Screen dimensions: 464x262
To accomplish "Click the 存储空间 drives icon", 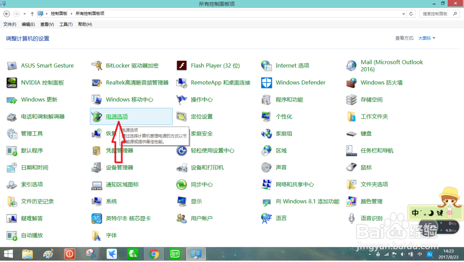I will click(x=351, y=100).
